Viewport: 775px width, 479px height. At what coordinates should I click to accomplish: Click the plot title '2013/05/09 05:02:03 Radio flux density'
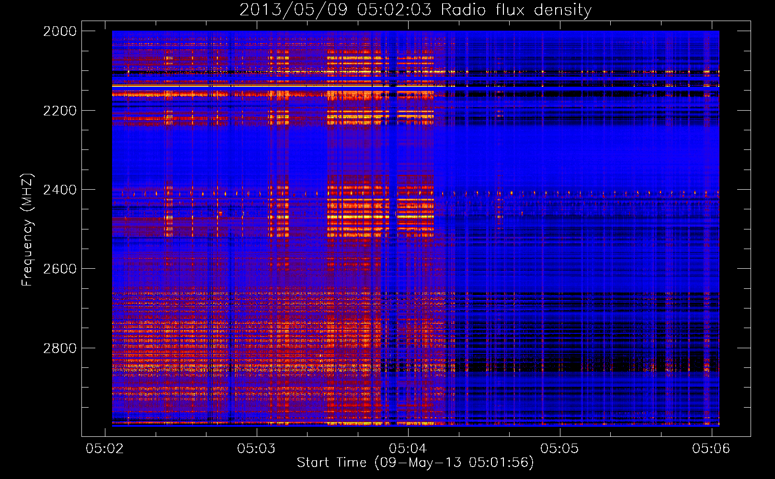point(415,10)
